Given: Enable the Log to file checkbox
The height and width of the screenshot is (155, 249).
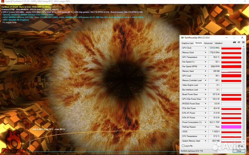Looking at the screenshot, I should (x=183, y=146).
